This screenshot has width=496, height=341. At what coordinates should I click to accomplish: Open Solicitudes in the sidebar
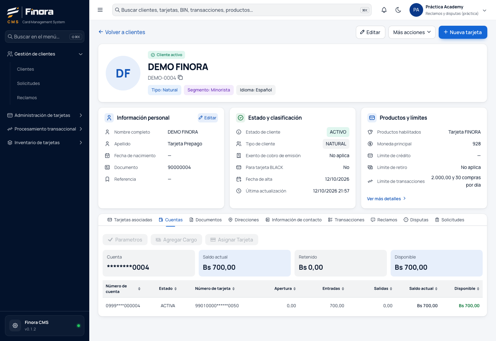[29, 83]
